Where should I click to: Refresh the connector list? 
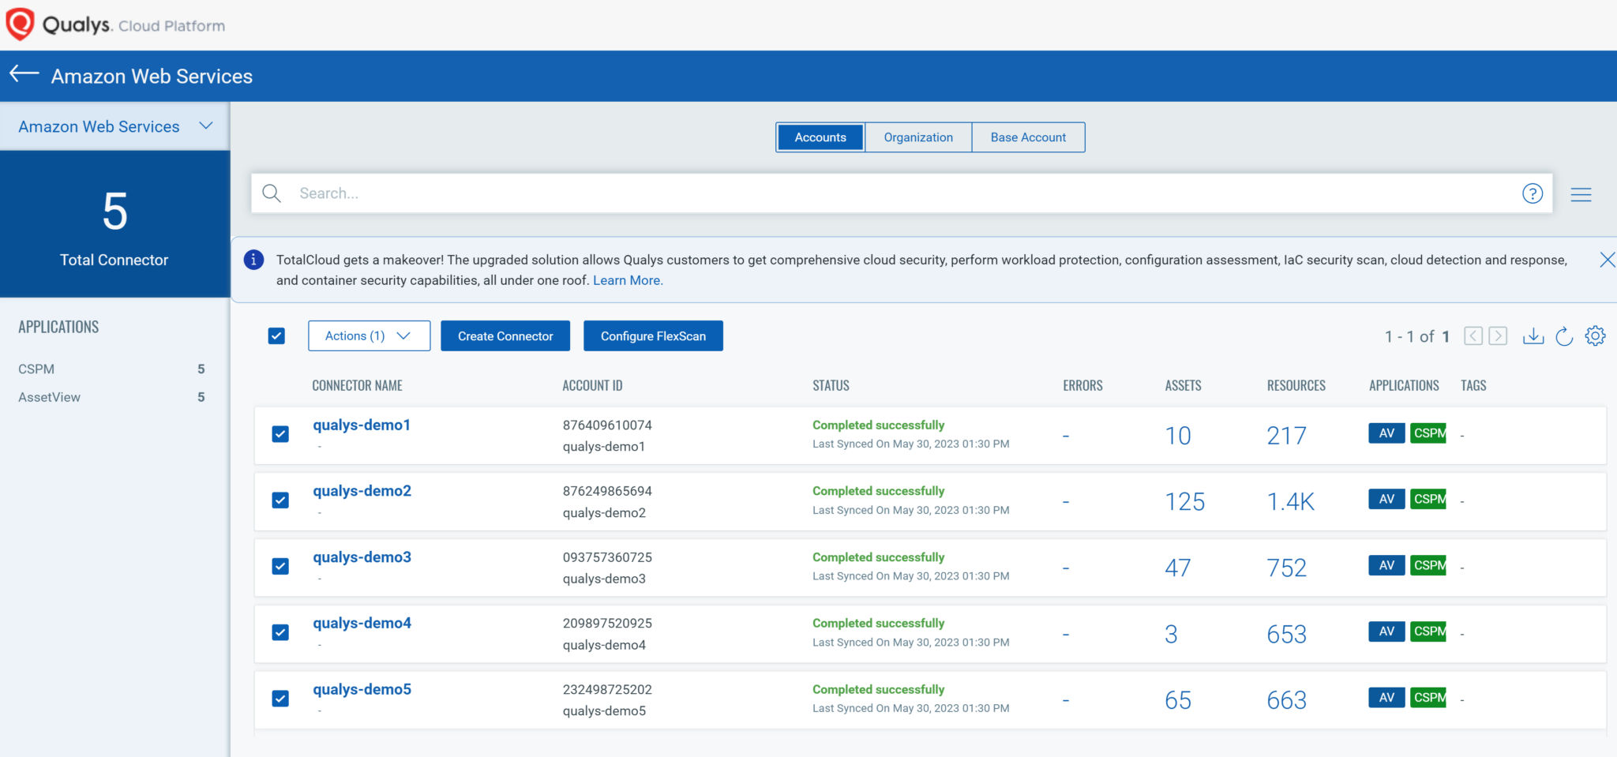click(x=1564, y=335)
